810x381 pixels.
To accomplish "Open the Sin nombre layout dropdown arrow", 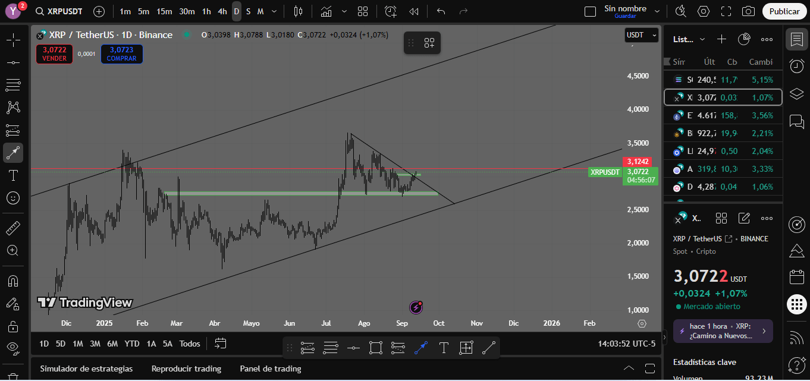I will click(x=657, y=11).
